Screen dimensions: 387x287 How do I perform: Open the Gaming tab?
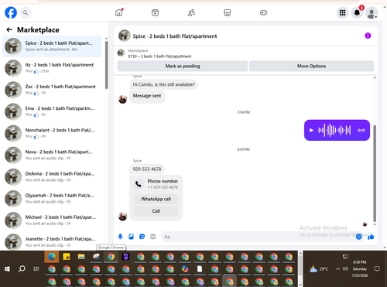pos(263,12)
